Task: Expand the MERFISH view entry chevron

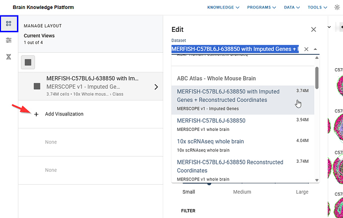Action: [x=156, y=87]
